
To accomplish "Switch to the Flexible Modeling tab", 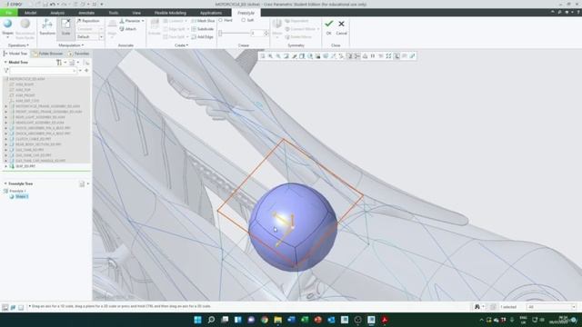I will (x=170, y=13).
